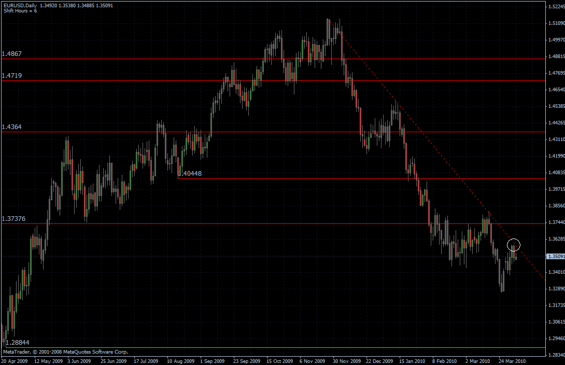Click the '1 Sep 2009' date label
Image resolution: width=565 pixels, height=365 pixels.
(212, 361)
